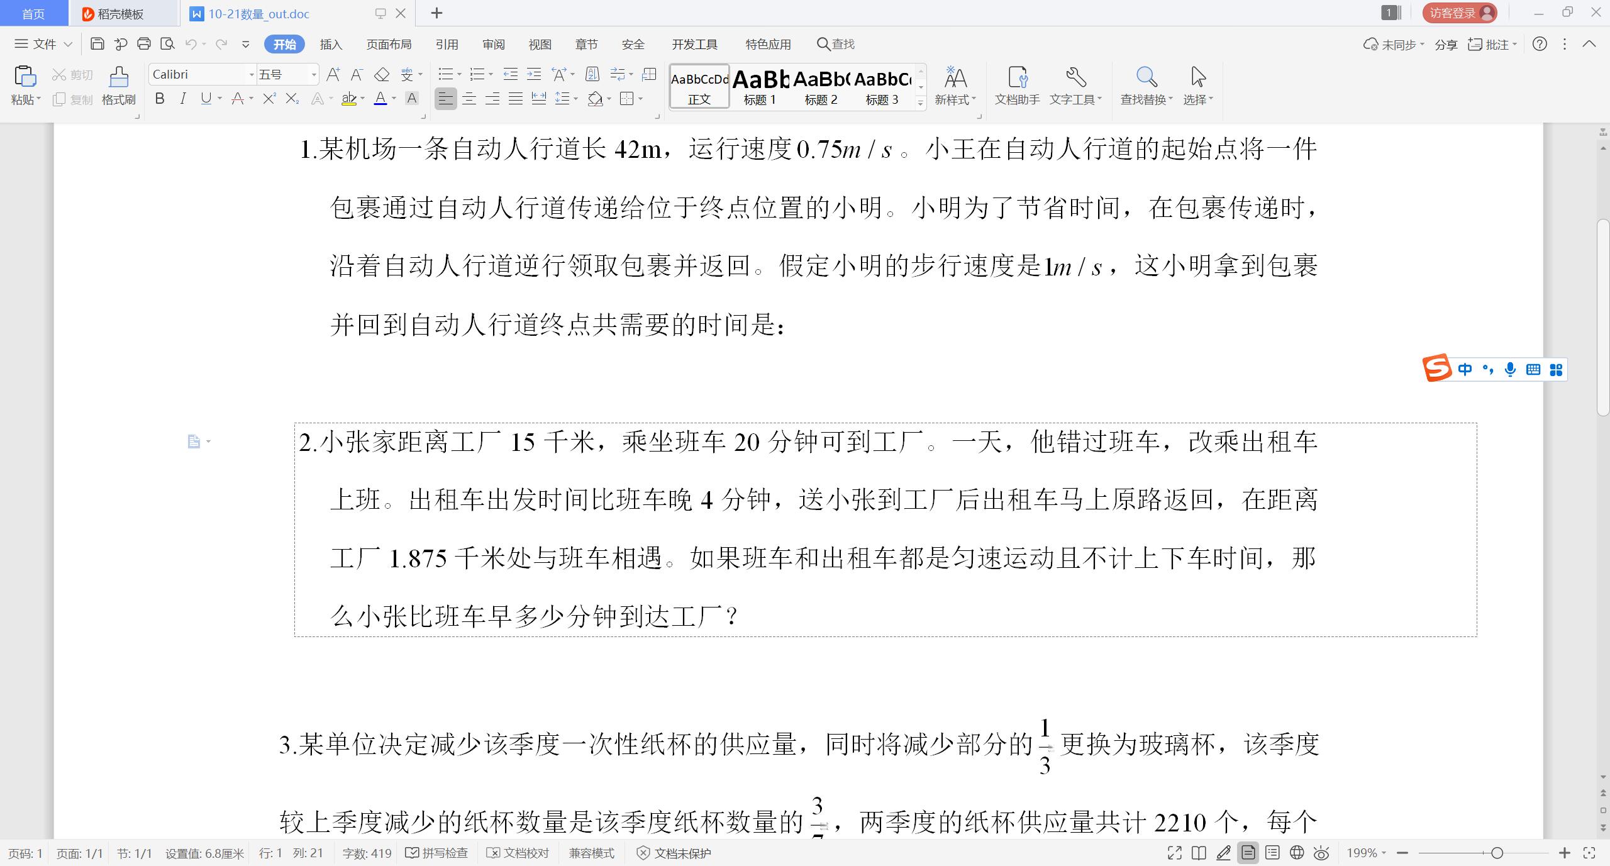The height and width of the screenshot is (866, 1610).
Task: Create a New Style (新样式)
Action: pyautogui.click(x=955, y=85)
